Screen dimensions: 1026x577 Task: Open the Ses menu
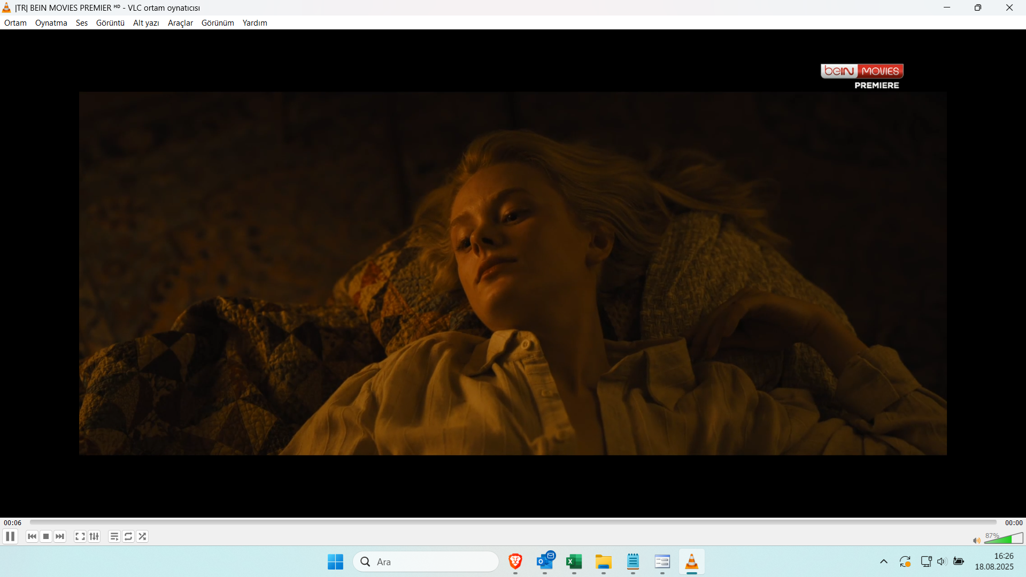click(x=82, y=23)
